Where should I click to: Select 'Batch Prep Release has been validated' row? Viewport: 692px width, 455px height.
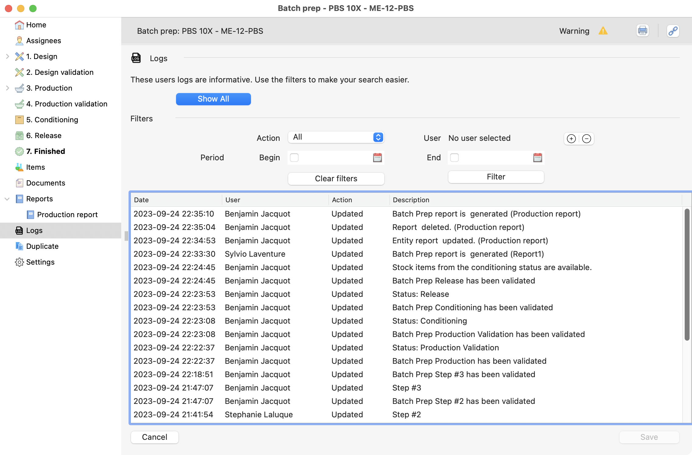(x=407, y=281)
